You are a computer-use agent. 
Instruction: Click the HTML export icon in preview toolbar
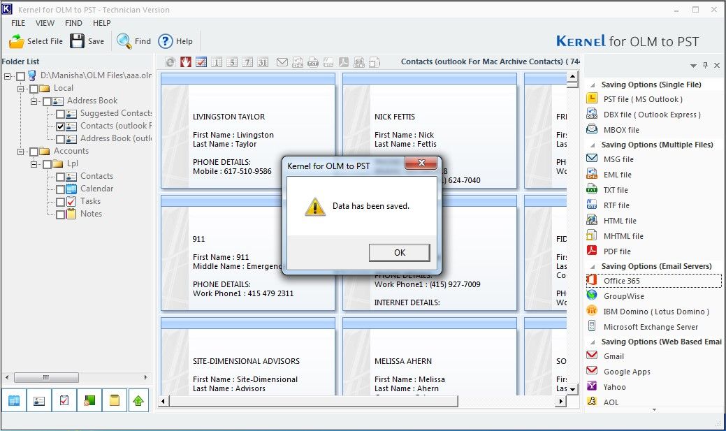359,62
